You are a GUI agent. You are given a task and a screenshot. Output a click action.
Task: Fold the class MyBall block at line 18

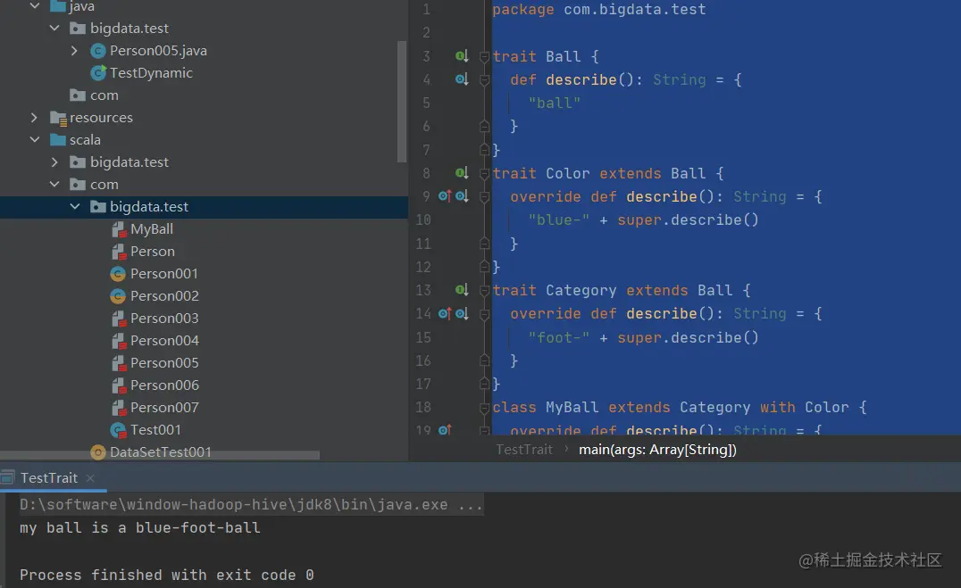pyautogui.click(x=484, y=408)
